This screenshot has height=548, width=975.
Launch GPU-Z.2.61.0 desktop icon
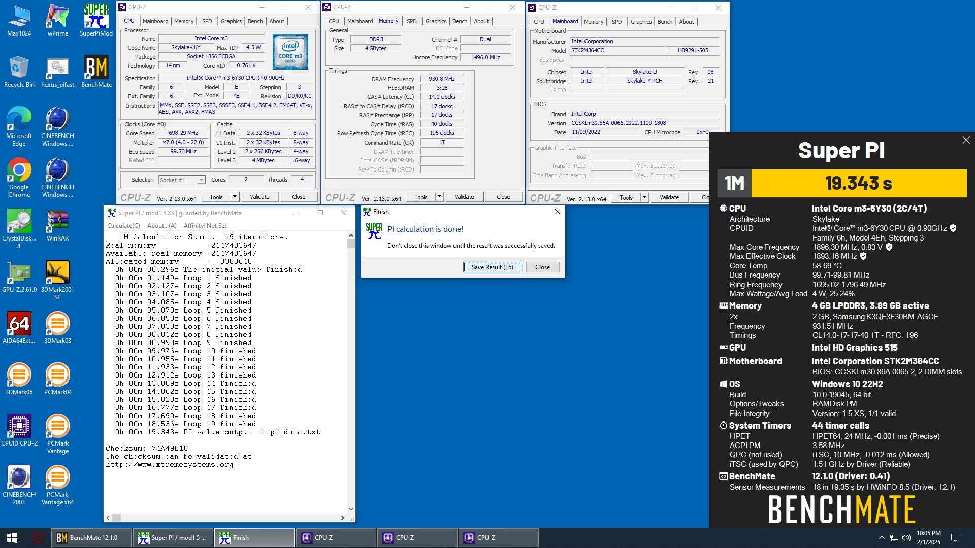click(19, 277)
